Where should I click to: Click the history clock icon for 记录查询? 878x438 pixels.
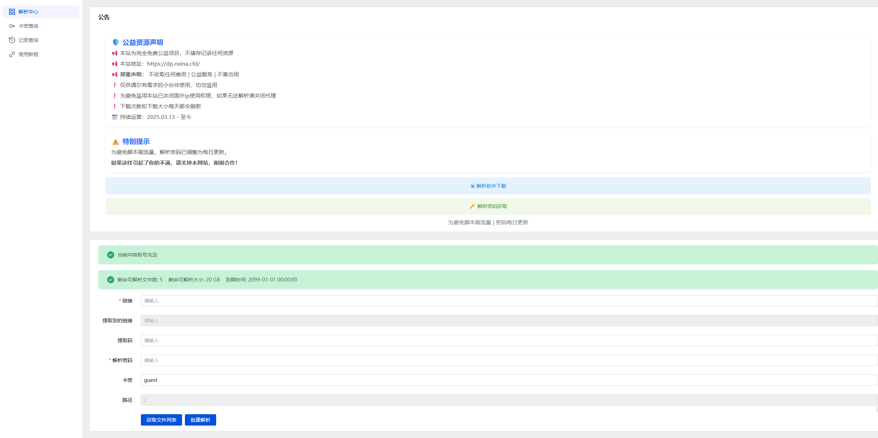point(12,40)
